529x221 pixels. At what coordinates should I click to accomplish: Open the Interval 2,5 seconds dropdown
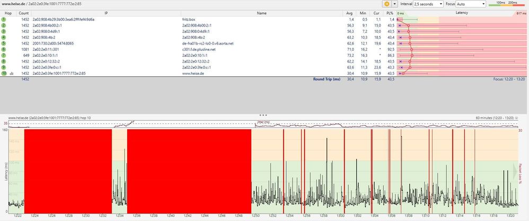428,4
